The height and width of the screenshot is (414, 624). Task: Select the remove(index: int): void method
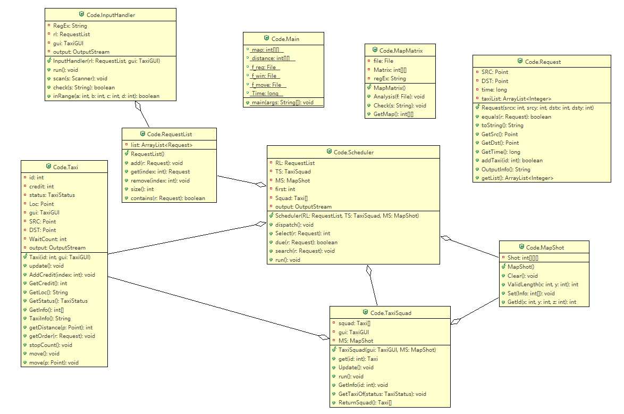tap(160, 180)
